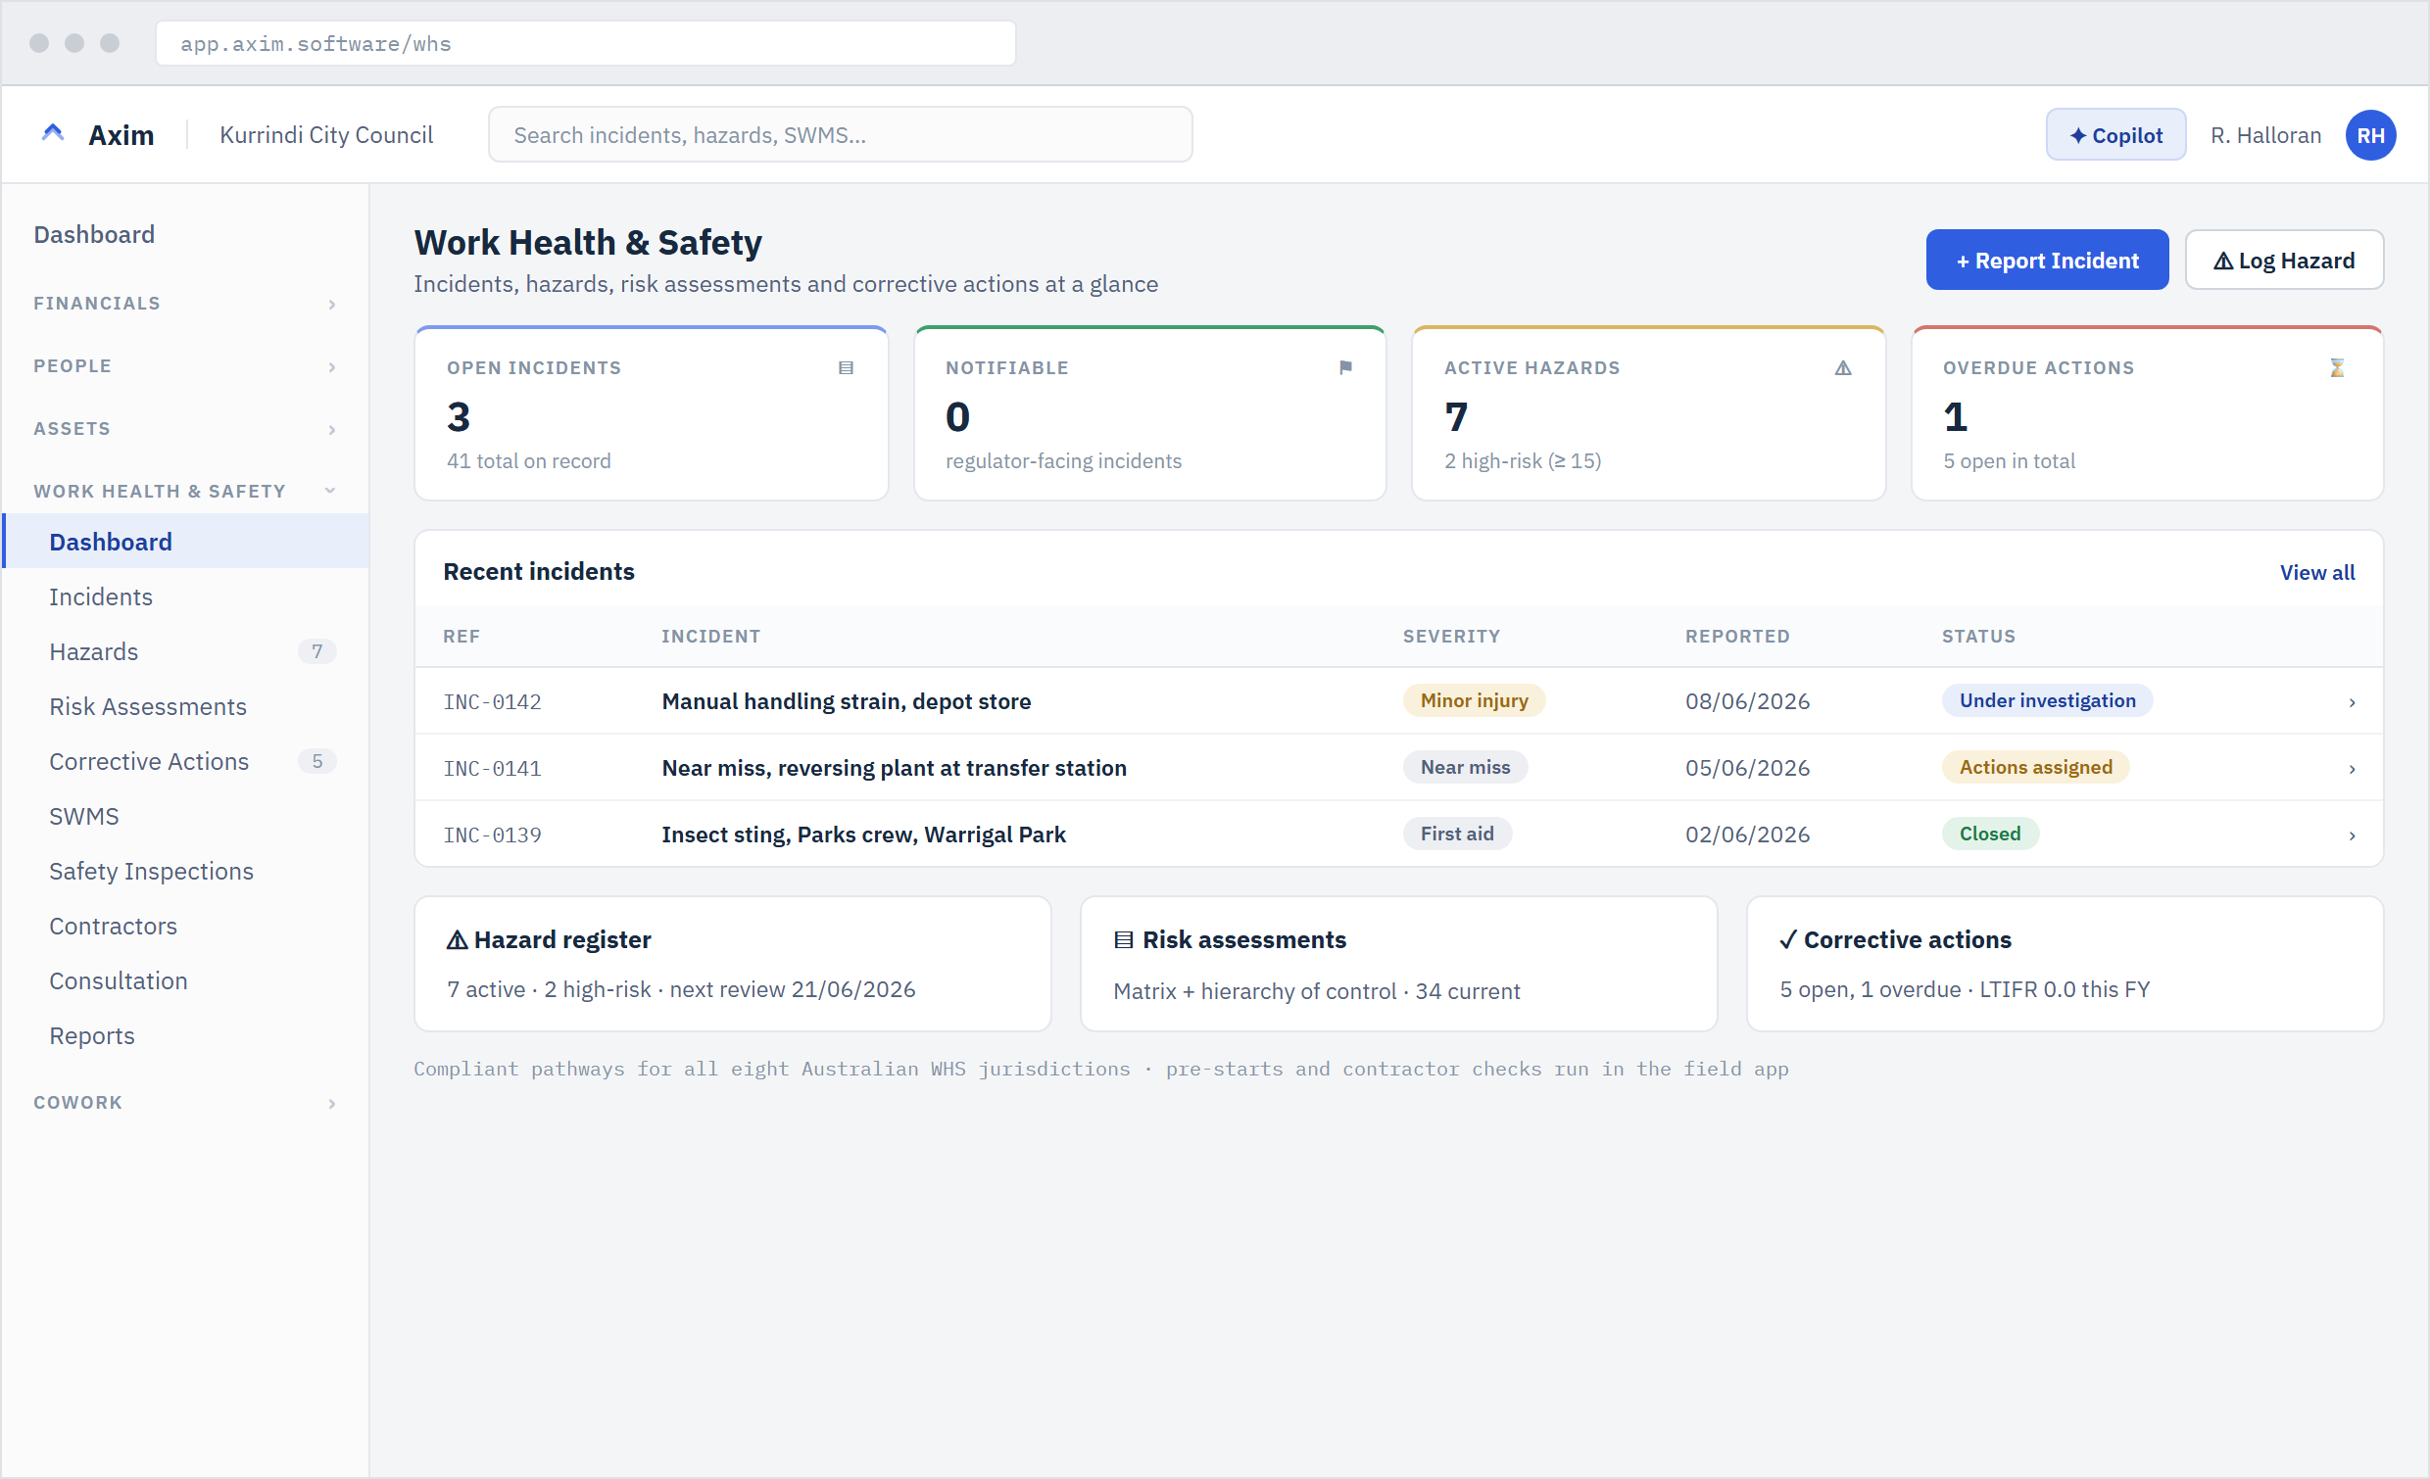The height and width of the screenshot is (1479, 2430).
Task: Click the Corrective Actions count badge 5
Action: [316, 761]
